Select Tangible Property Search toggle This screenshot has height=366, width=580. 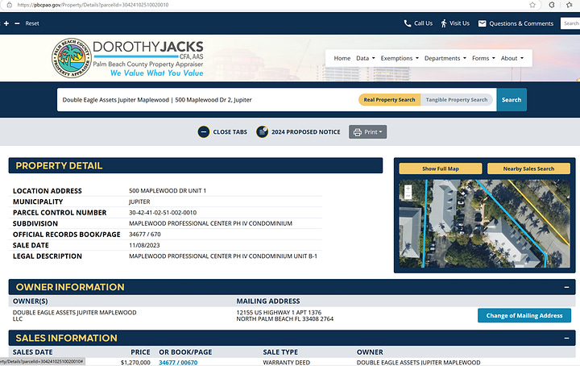click(457, 99)
